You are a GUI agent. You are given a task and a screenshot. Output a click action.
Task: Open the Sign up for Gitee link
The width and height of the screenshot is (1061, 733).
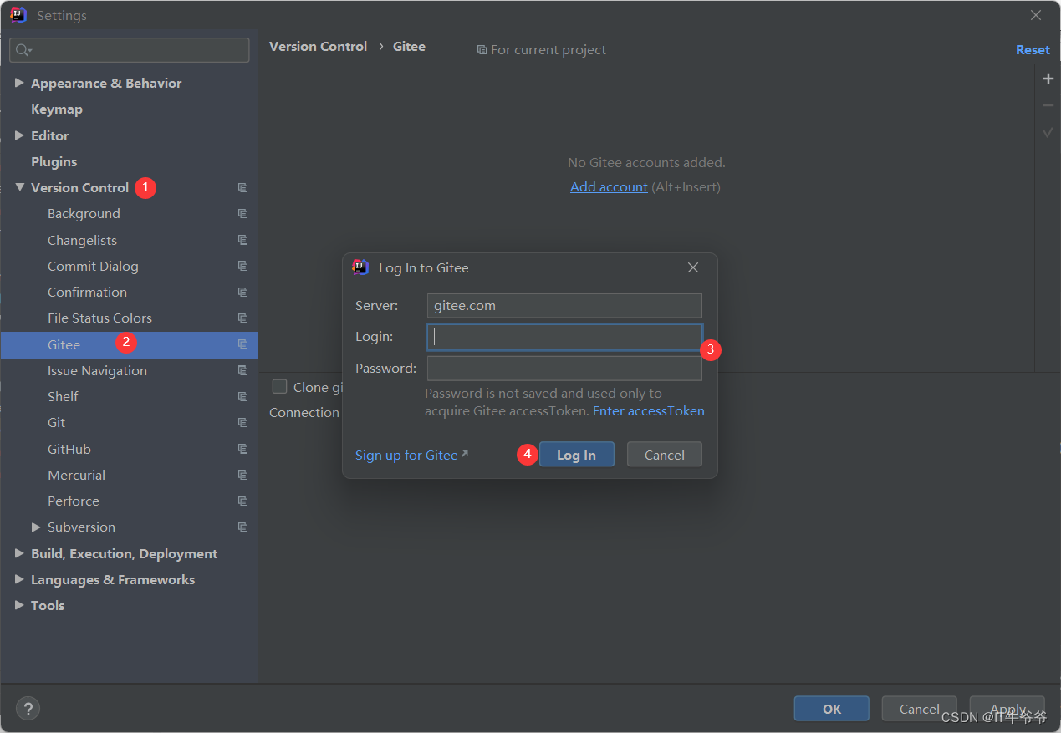pyautogui.click(x=407, y=455)
